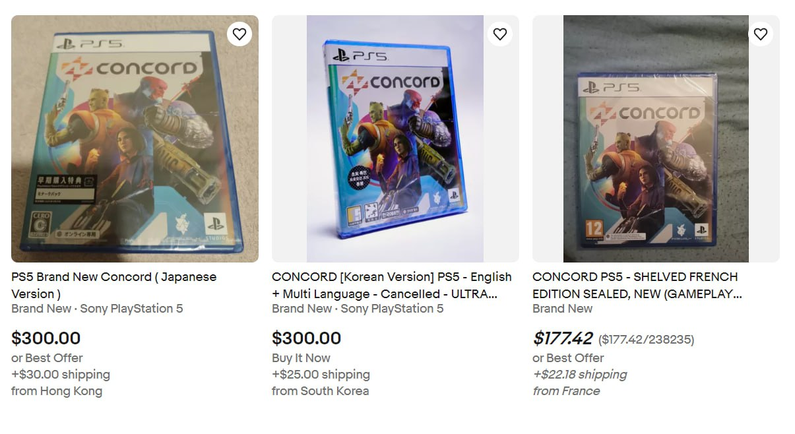Open "CONCORD [Korean Version] PS5" listing title

click(391, 285)
